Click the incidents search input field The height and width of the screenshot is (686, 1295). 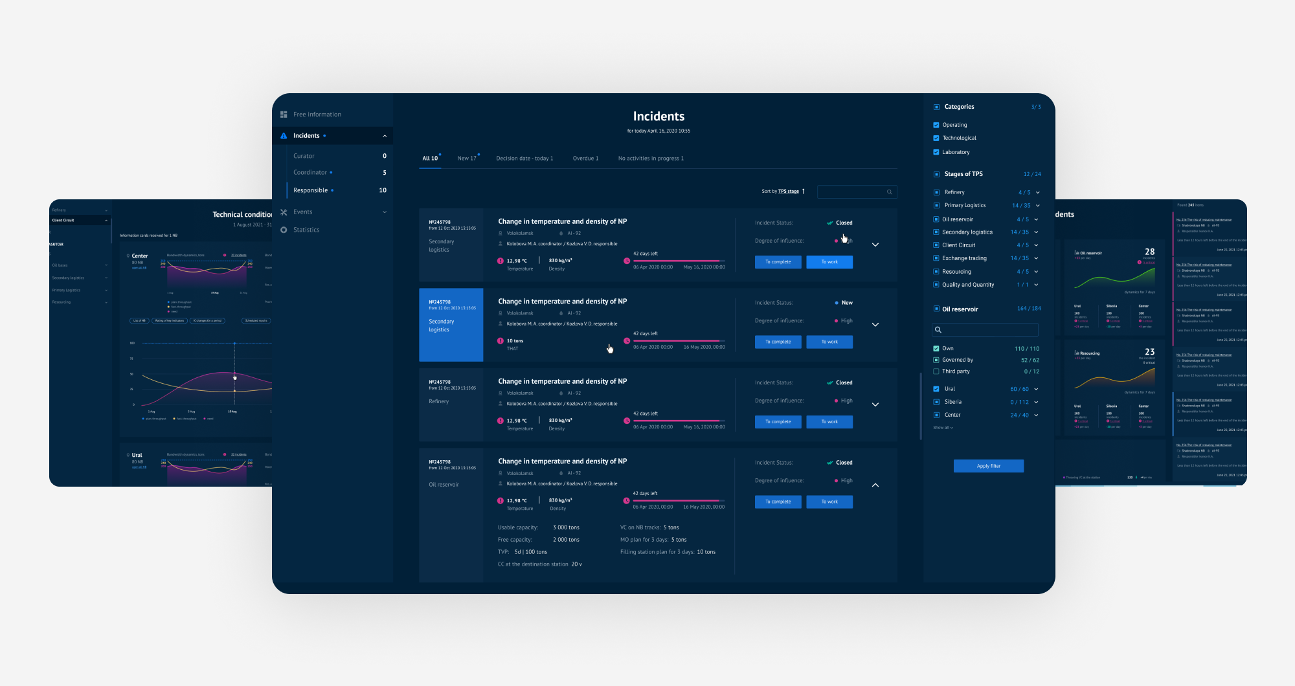857,192
